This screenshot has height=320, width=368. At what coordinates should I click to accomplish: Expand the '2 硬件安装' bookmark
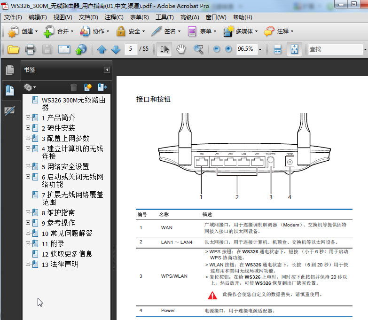[x=28, y=127]
